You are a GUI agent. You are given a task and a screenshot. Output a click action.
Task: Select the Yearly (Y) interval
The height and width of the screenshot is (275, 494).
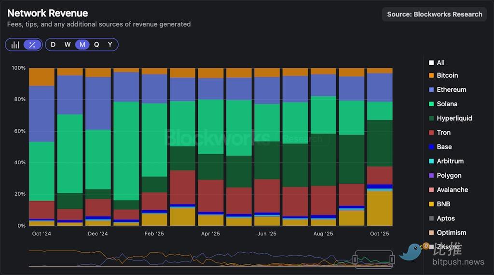(x=110, y=45)
